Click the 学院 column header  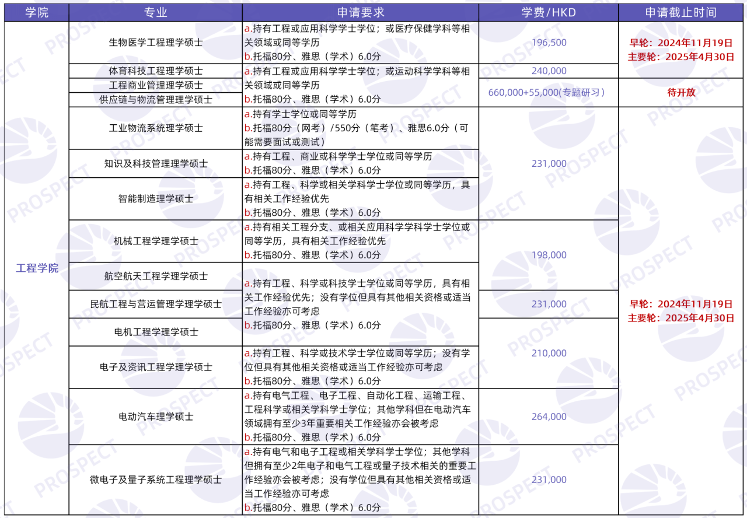37,12
